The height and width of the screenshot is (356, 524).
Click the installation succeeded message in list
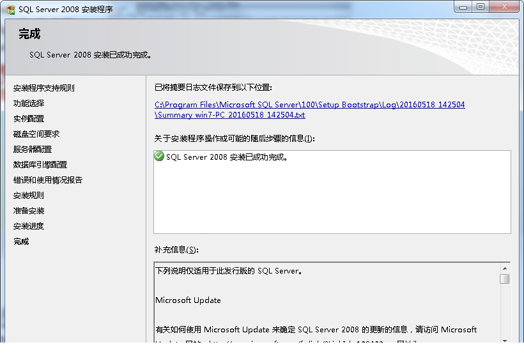click(x=227, y=157)
